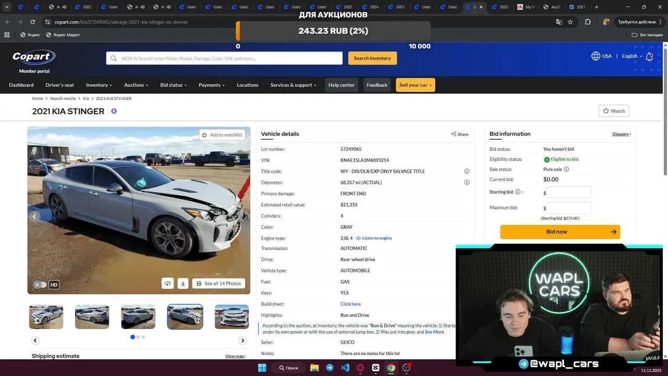Click the Feedback button
The height and width of the screenshot is (376, 668).
coord(377,85)
